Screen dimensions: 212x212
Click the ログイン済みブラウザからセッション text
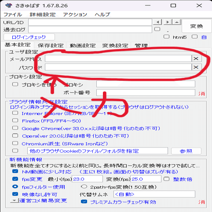tap(99, 107)
